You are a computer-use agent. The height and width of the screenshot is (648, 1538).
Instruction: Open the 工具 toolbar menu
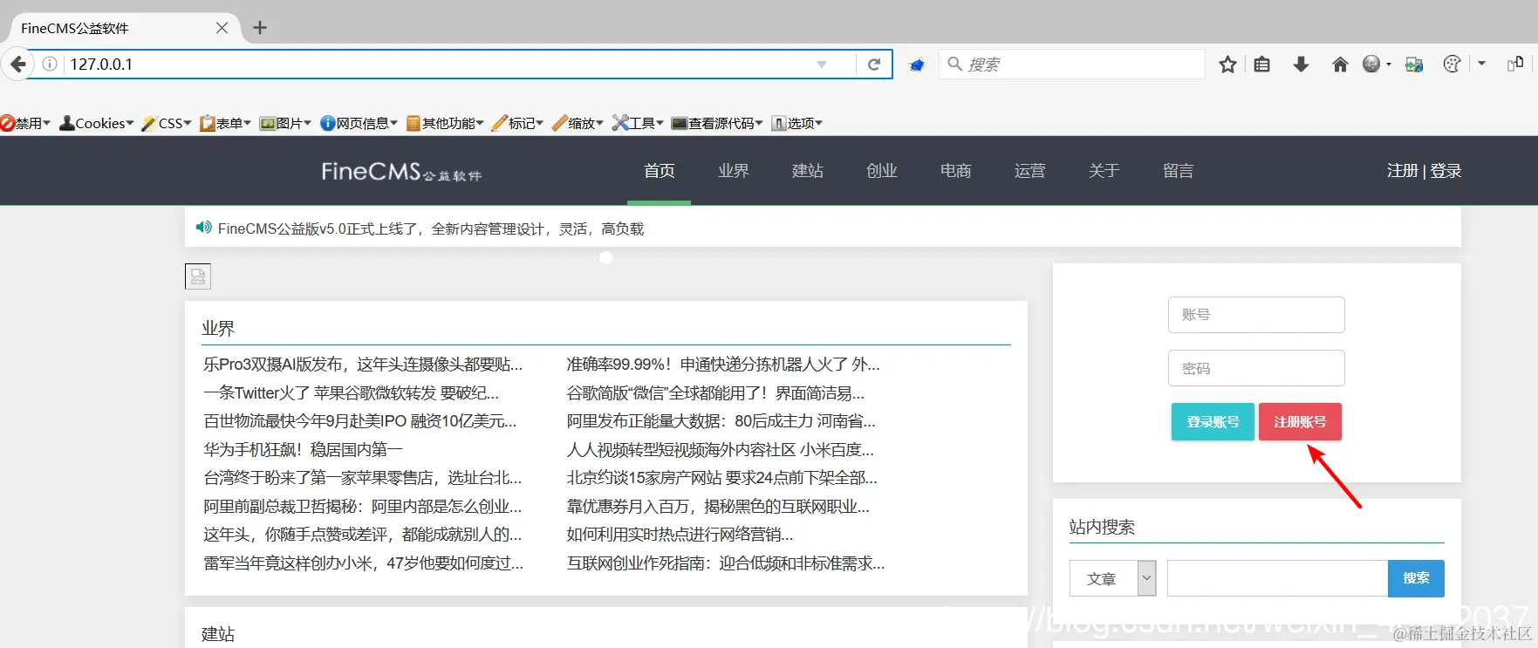pyautogui.click(x=638, y=123)
